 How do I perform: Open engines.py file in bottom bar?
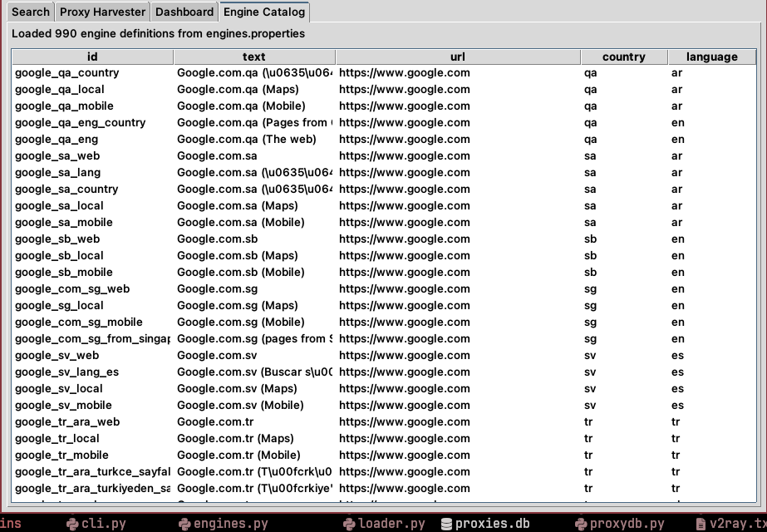[231, 524]
